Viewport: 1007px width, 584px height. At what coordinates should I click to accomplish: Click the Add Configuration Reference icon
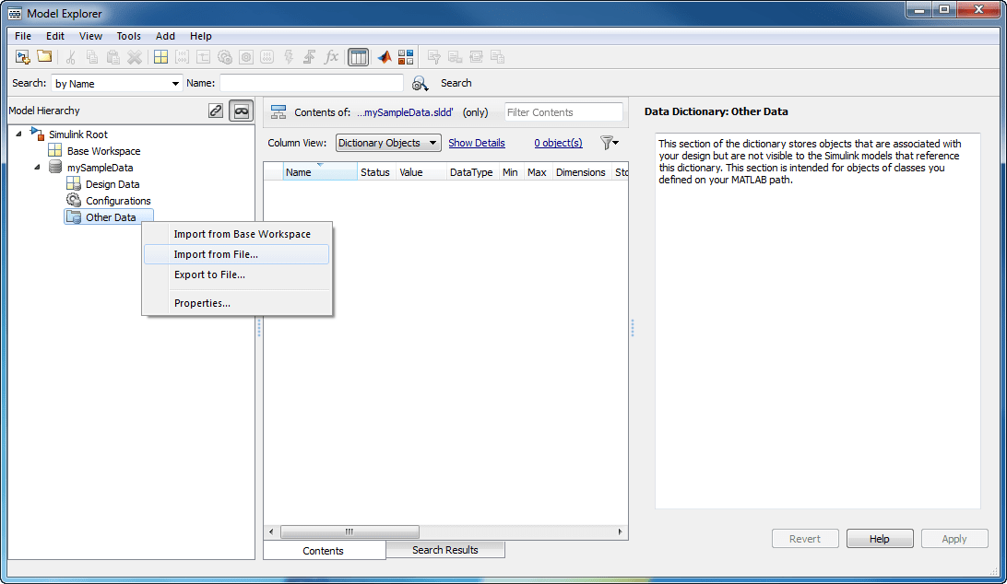(246, 57)
